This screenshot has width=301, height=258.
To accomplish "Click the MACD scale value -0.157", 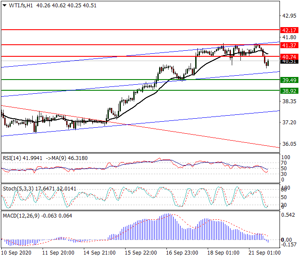I will click(x=289, y=244).
